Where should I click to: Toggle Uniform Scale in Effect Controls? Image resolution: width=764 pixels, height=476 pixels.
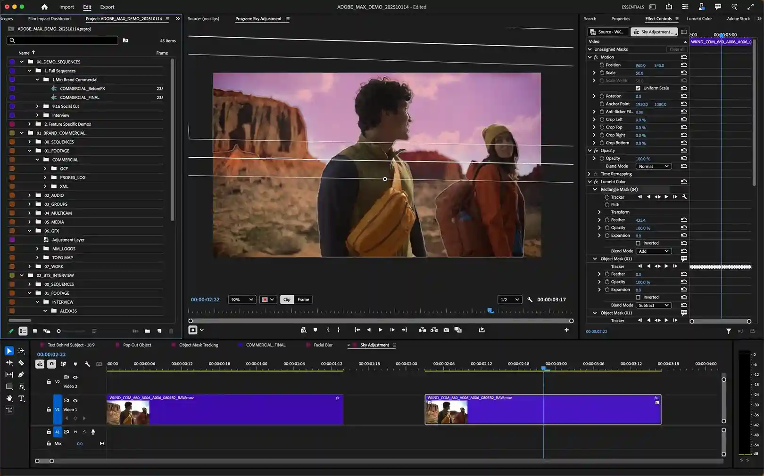[638, 88]
